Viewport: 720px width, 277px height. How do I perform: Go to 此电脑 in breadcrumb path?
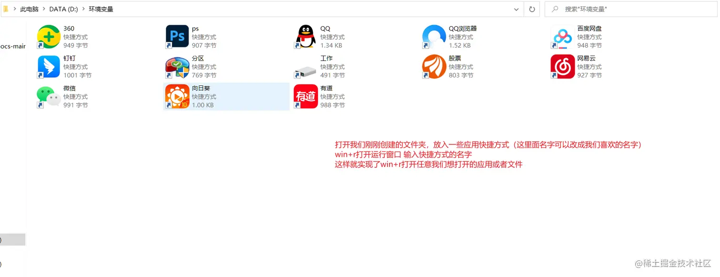29,9
